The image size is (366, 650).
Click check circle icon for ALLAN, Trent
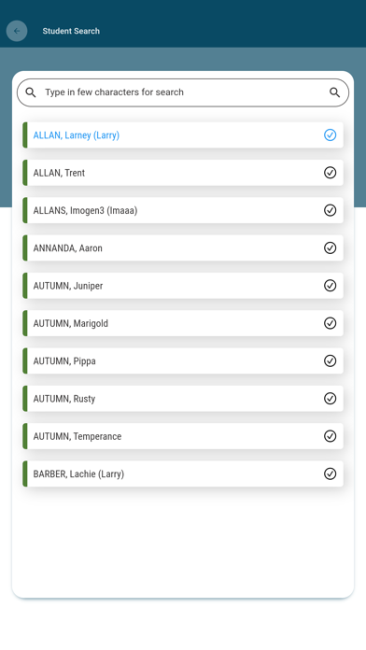(x=330, y=173)
